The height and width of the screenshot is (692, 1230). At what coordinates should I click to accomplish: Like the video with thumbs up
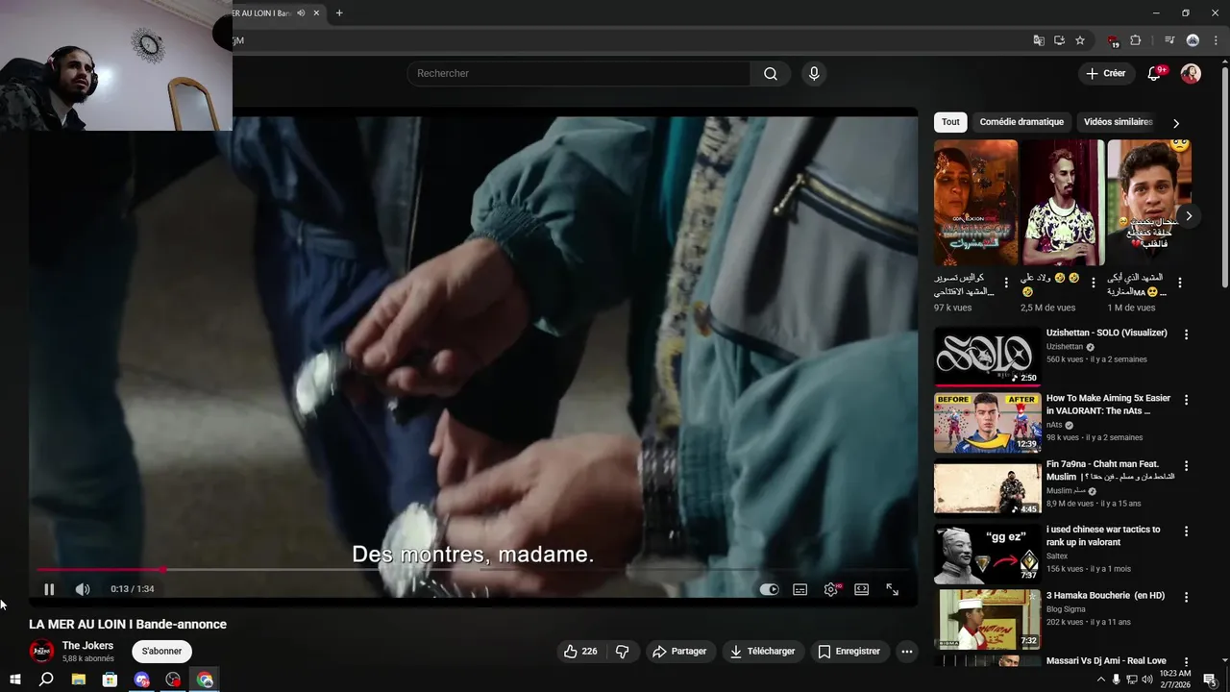(x=581, y=652)
